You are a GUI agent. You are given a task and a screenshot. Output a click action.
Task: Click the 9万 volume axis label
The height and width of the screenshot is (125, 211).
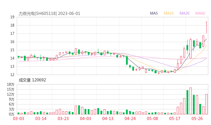[x=12, y=99]
